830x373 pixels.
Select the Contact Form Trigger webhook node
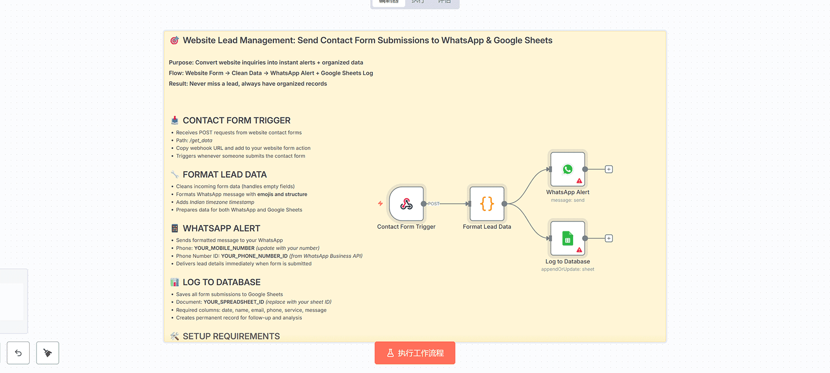click(406, 203)
